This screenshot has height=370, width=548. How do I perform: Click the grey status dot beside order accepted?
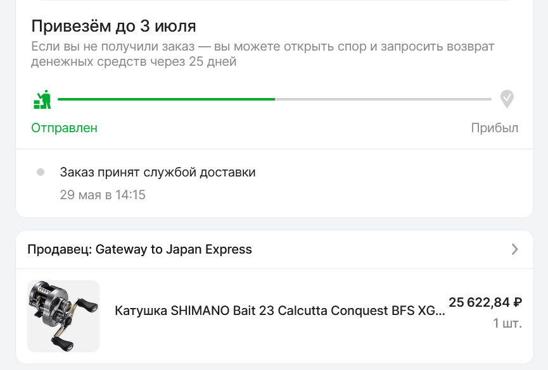41,172
